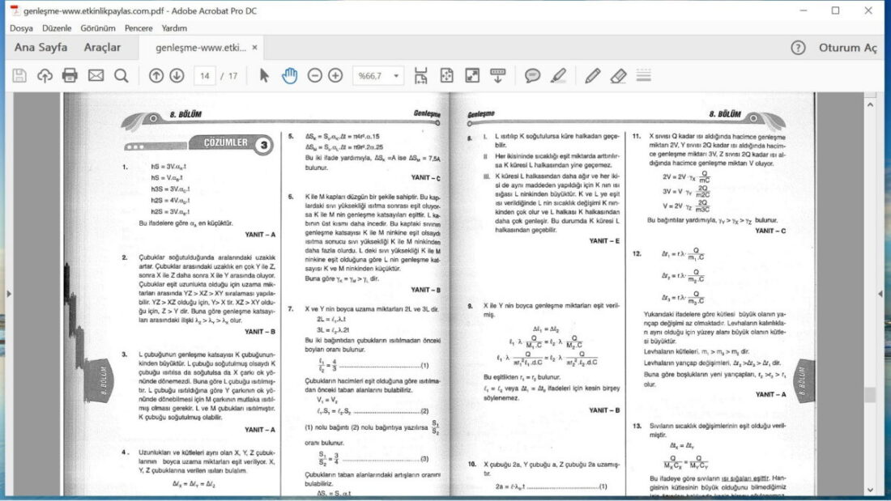Click the Save file icon
The image size is (891, 501).
19,75
